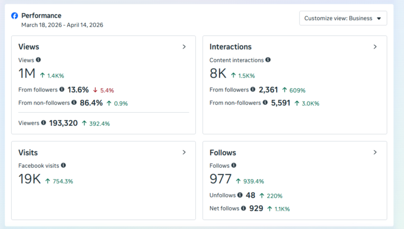
Task: Open the Interactions card heading
Action: [x=231, y=47]
